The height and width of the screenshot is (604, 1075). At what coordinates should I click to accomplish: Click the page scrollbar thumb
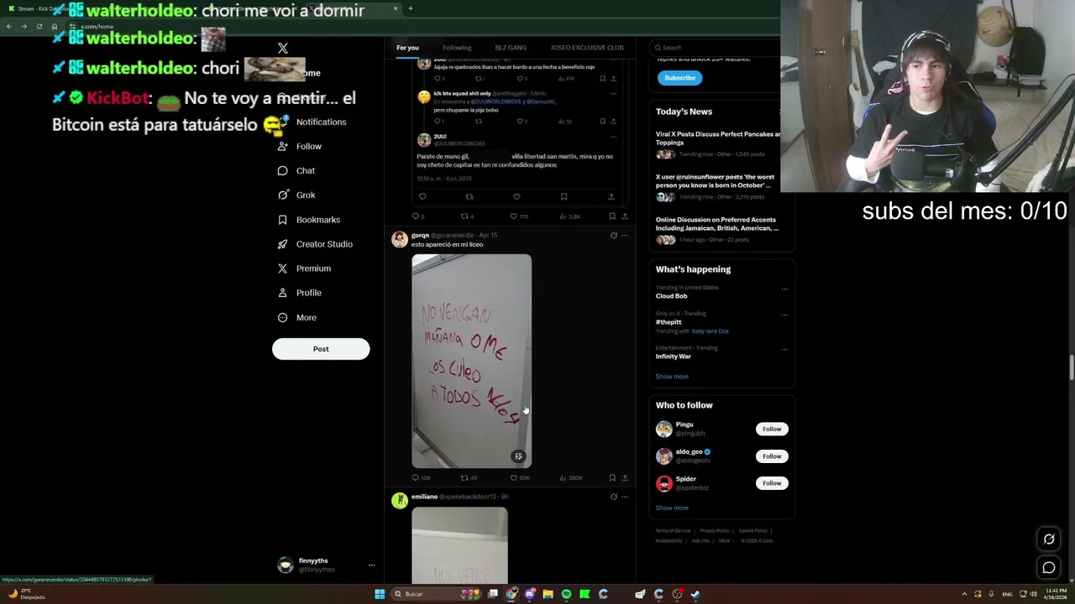click(x=1071, y=367)
